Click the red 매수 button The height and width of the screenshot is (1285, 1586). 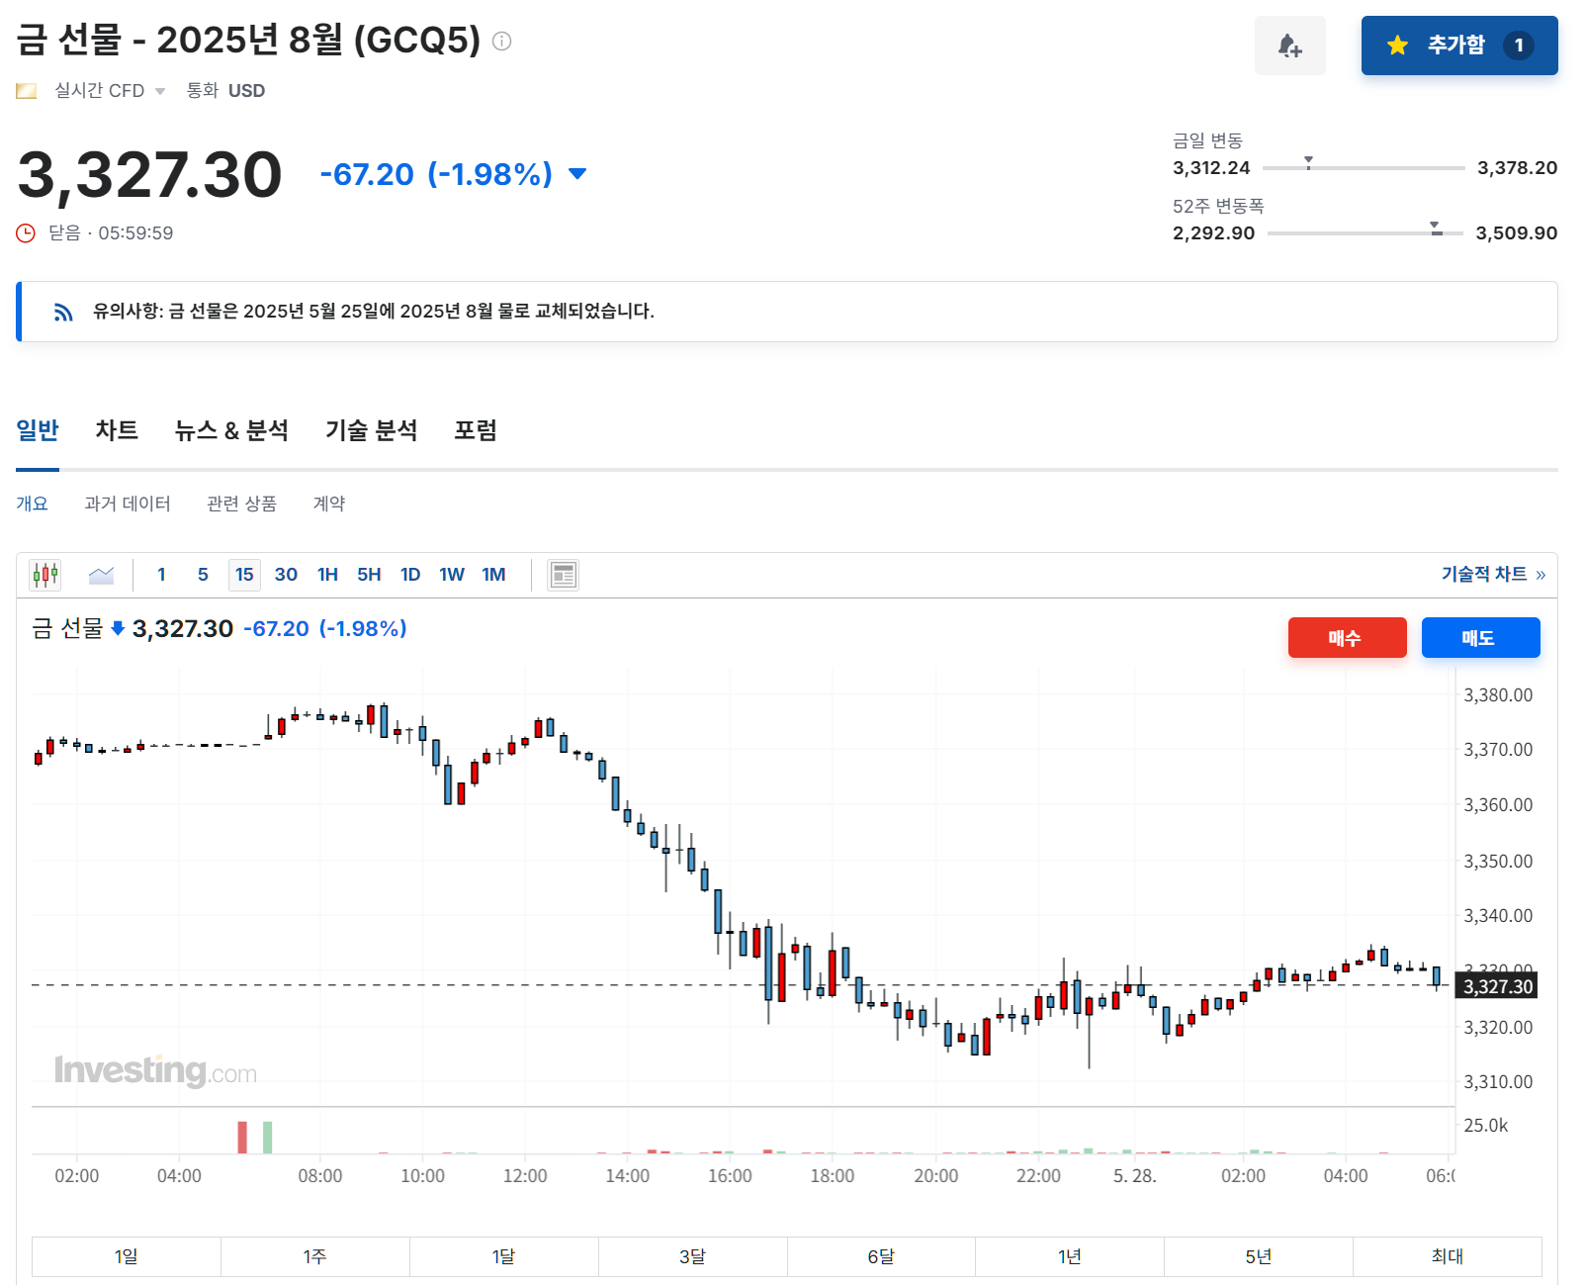[x=1347, y=637]
